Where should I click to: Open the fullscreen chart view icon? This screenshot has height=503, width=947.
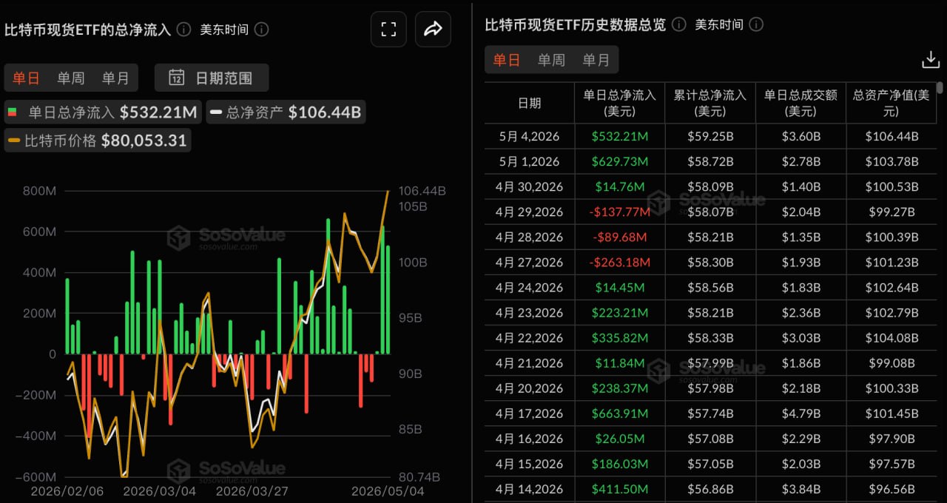tap(388, 30)
